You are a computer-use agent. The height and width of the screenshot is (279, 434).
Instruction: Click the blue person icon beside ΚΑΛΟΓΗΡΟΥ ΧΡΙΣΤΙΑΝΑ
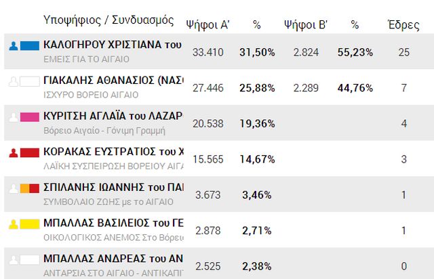click(x=14, y=46)
